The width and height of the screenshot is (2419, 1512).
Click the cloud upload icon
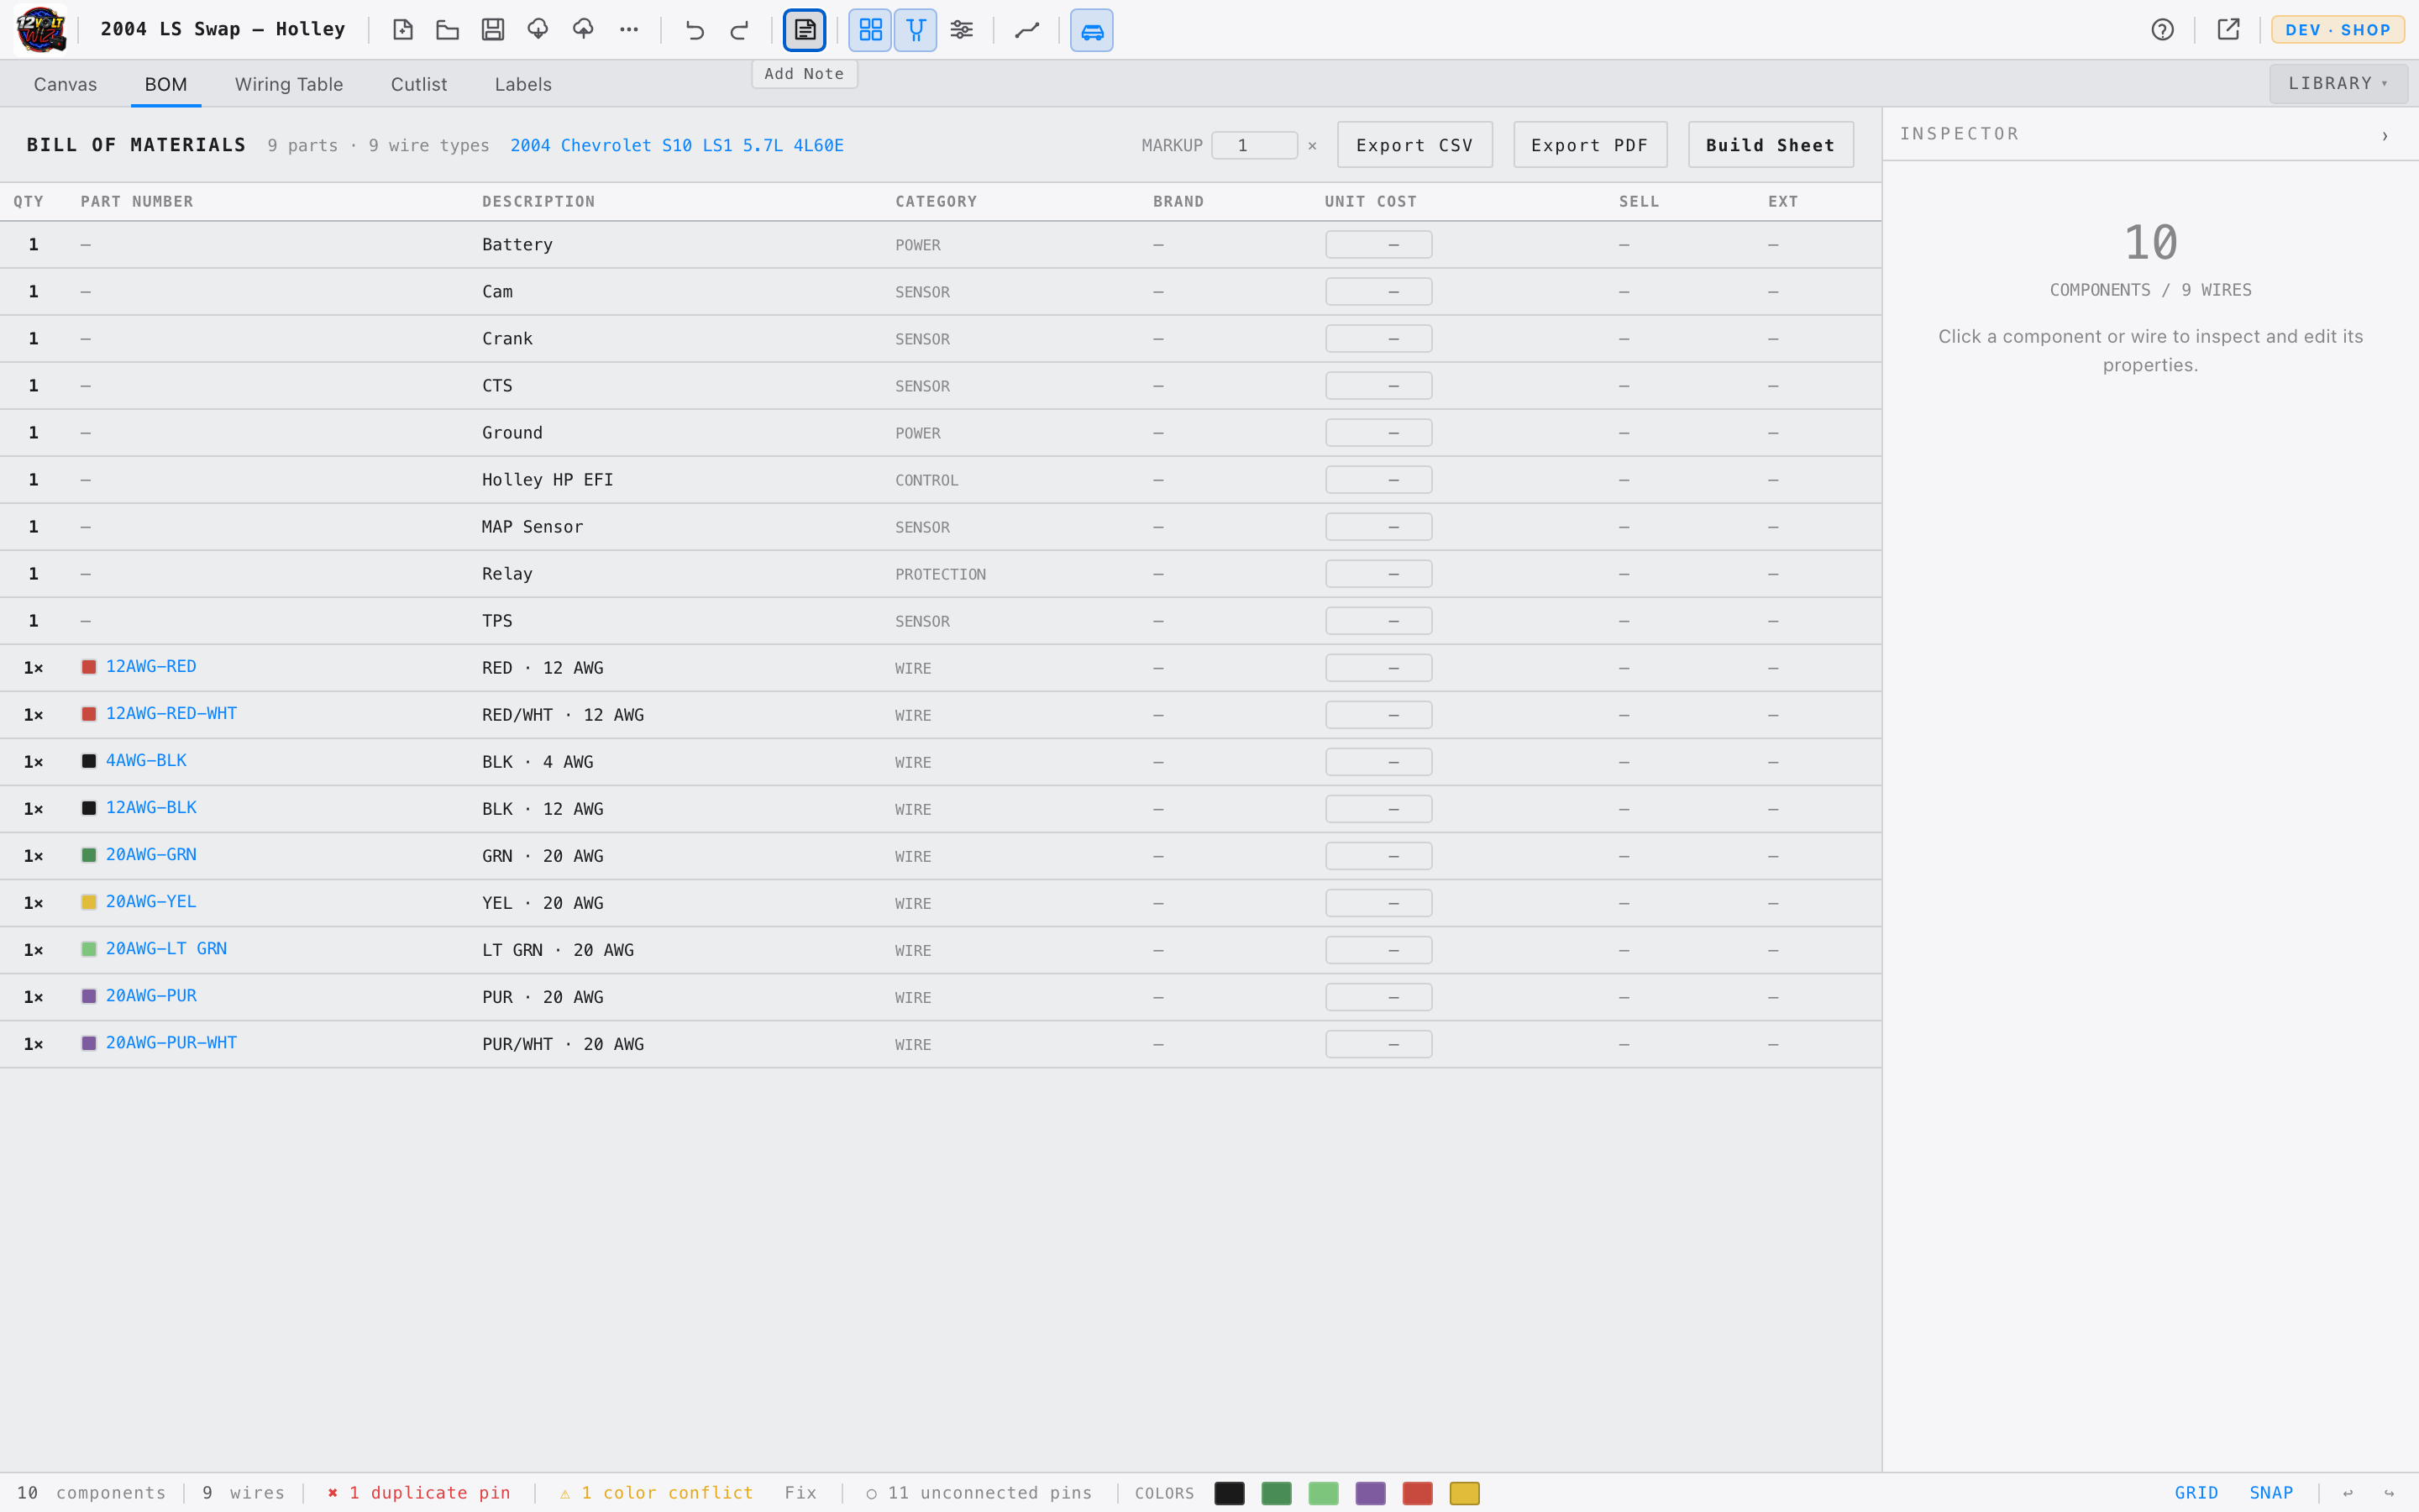pyautogui.click(x=583, y=30)
